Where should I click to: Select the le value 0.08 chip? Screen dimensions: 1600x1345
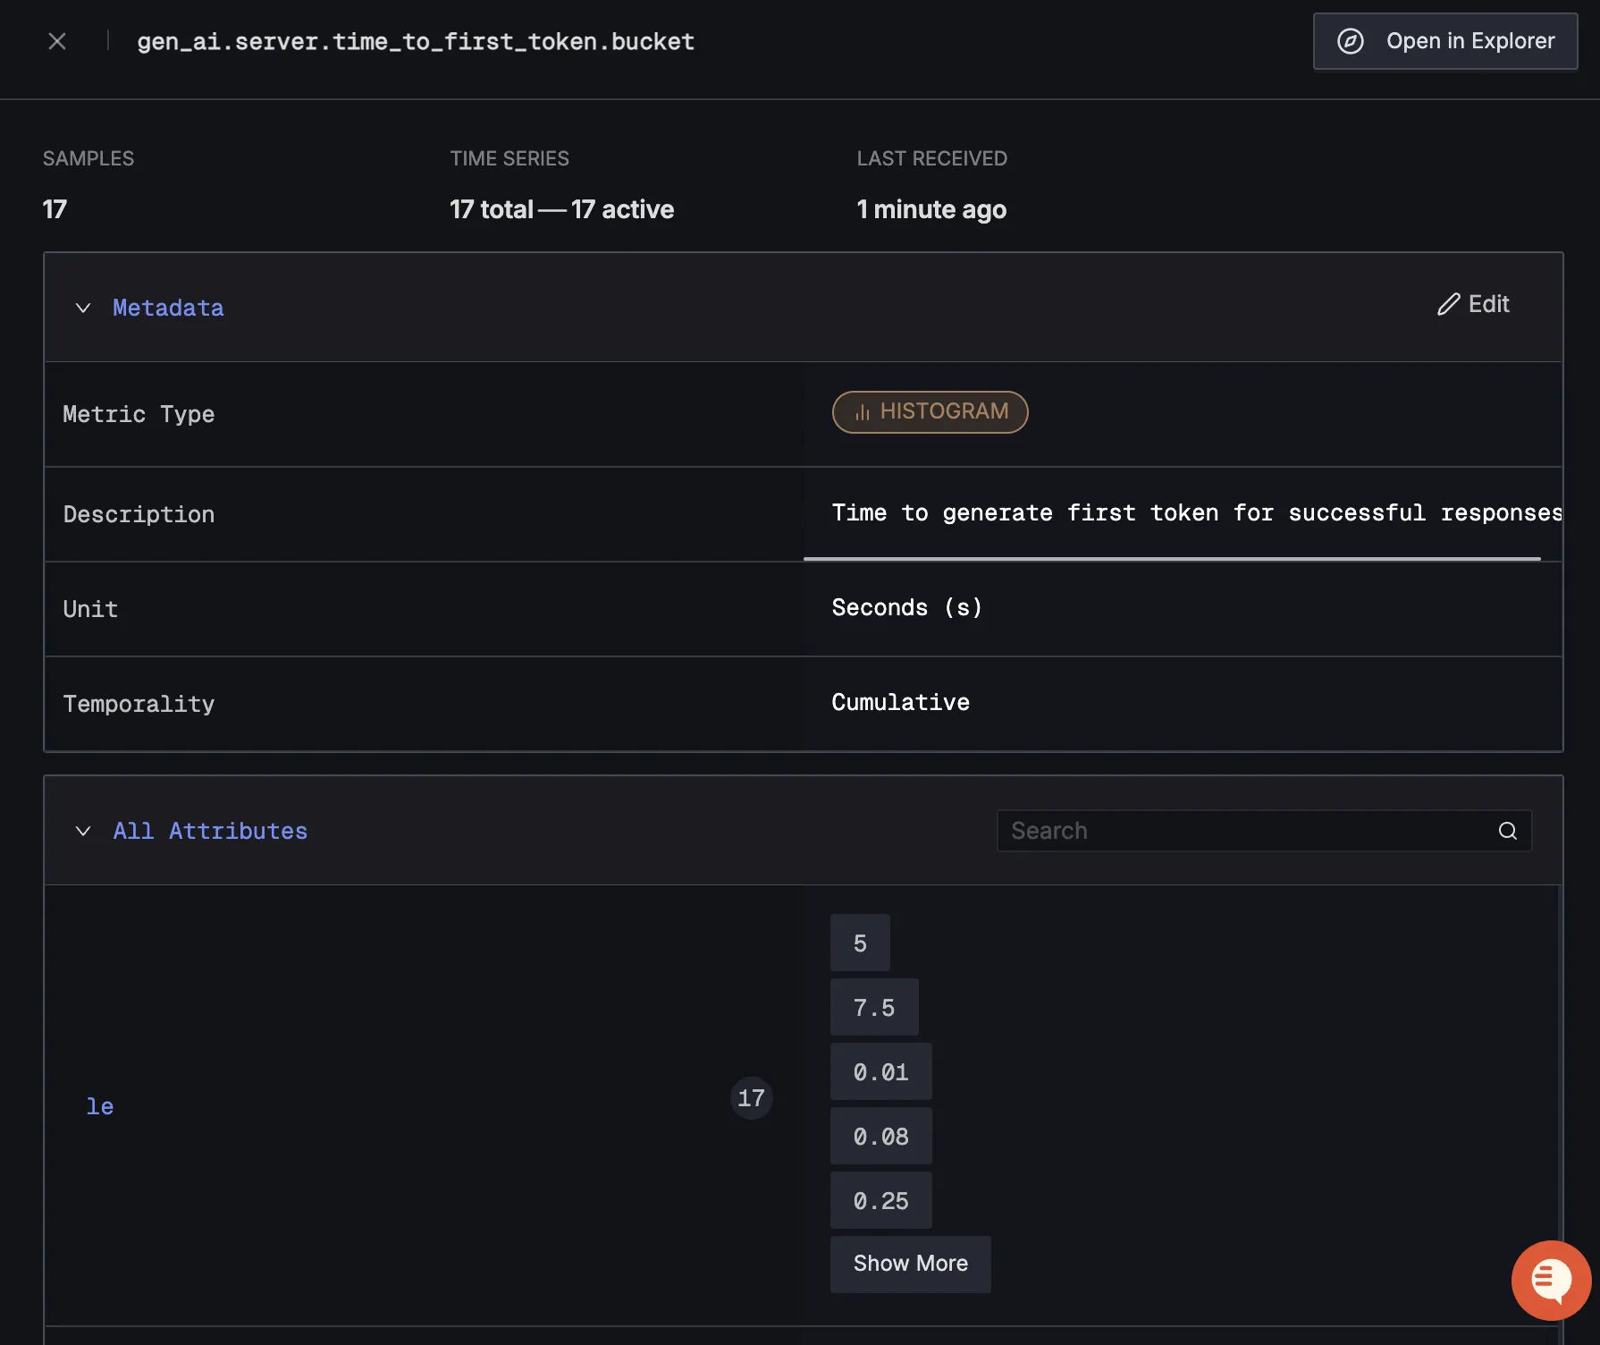[x=880, y=1136]
